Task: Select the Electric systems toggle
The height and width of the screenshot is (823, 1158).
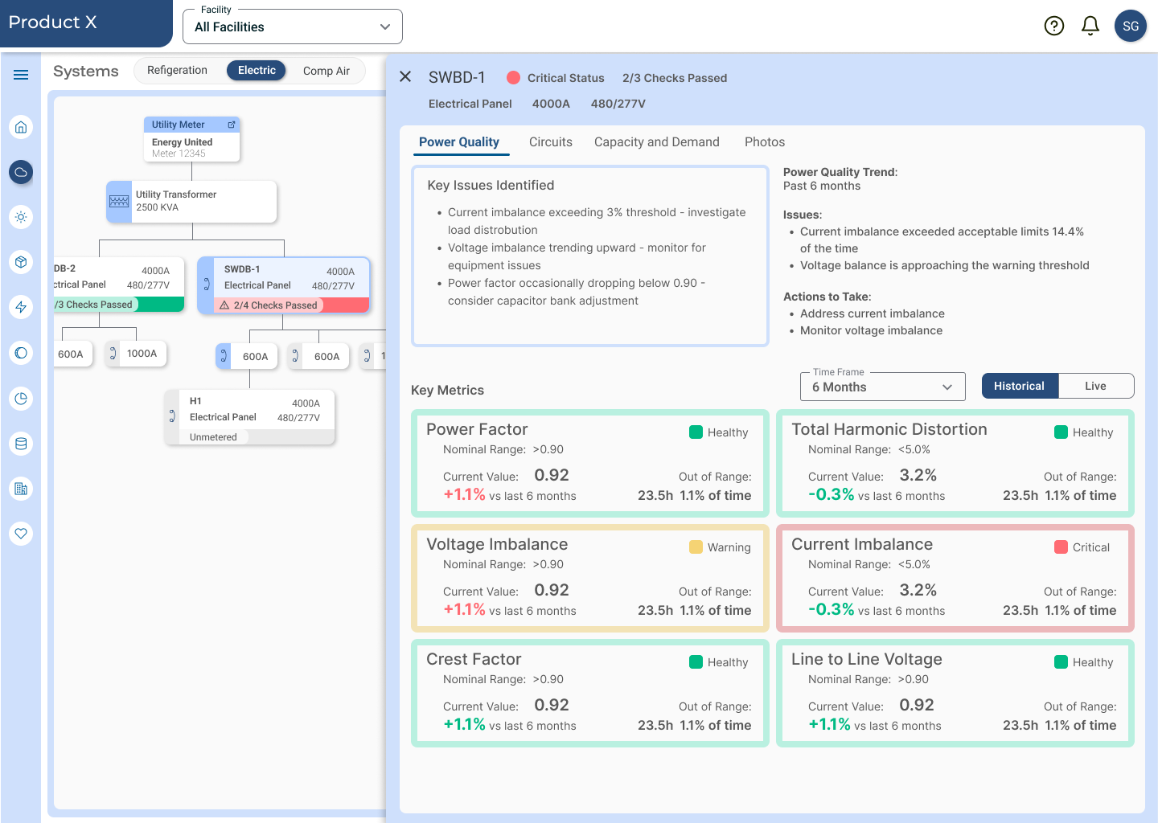Action: pyautogui.click(x=257, y=71)
